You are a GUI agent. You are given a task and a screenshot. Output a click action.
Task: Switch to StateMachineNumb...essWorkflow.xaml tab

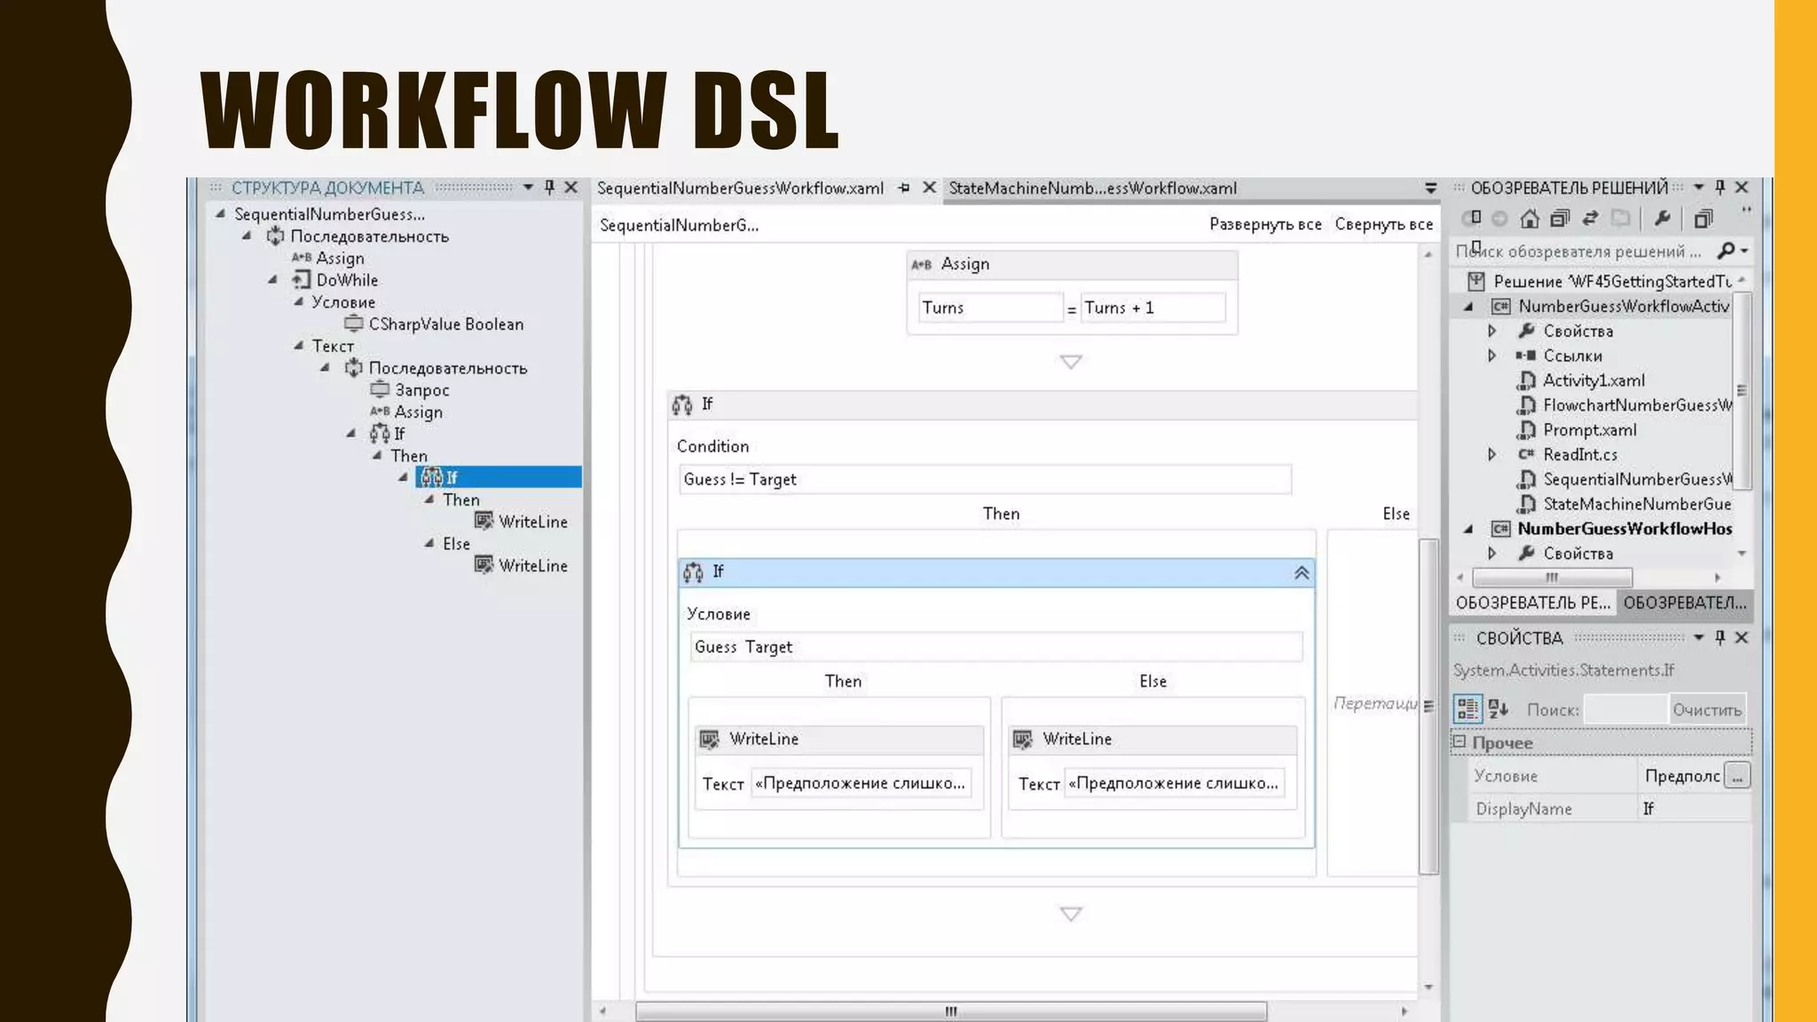pos(1092,188)
